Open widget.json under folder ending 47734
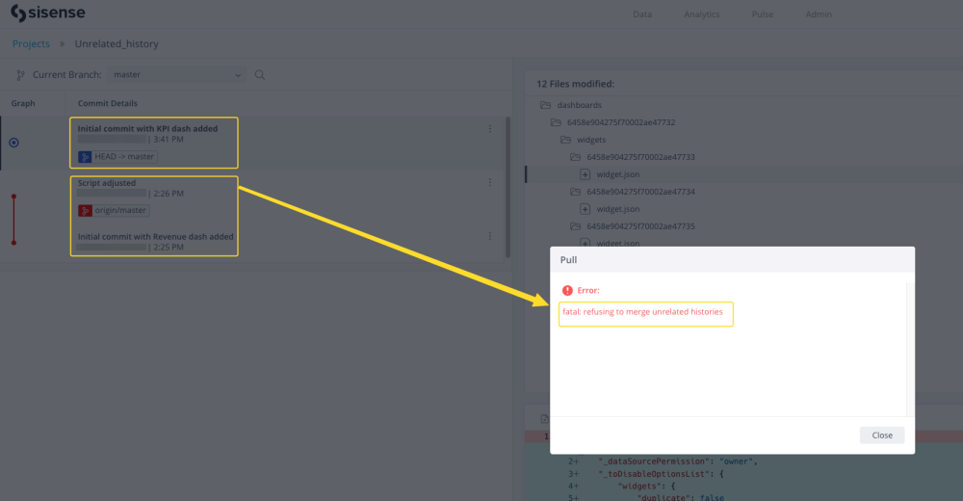Screen dimensions: 963x501 [x=618, y=209]
